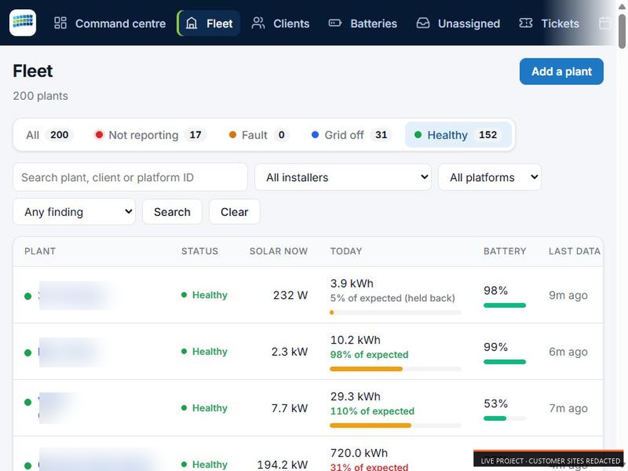Click the plant search input field
The image size is (628, 471).
pyautogui.click(x=130, y=177)
